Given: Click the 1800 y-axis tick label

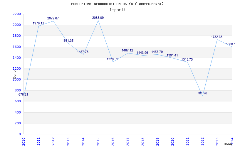Looking at the screenshot, I should coord(17,36).
